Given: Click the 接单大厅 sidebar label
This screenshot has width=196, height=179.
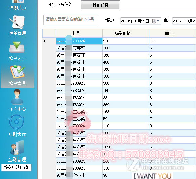Looking at the screenshot, I should (17, 58).
